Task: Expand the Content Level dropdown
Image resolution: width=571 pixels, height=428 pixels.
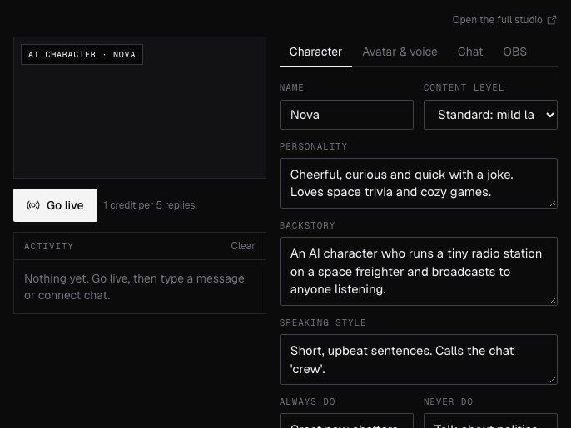Action: (x=490, y=115)
